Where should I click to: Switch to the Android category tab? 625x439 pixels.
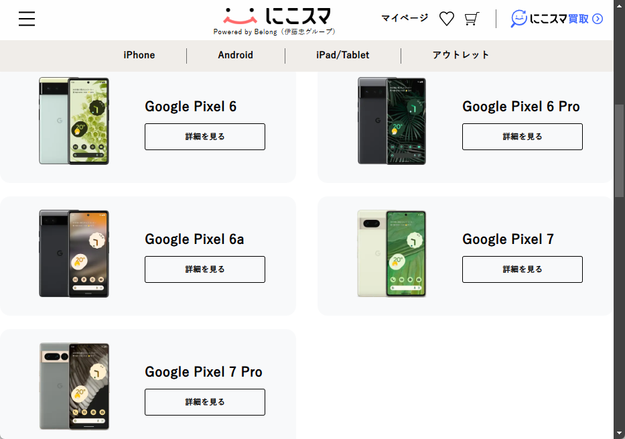(235, 55)
